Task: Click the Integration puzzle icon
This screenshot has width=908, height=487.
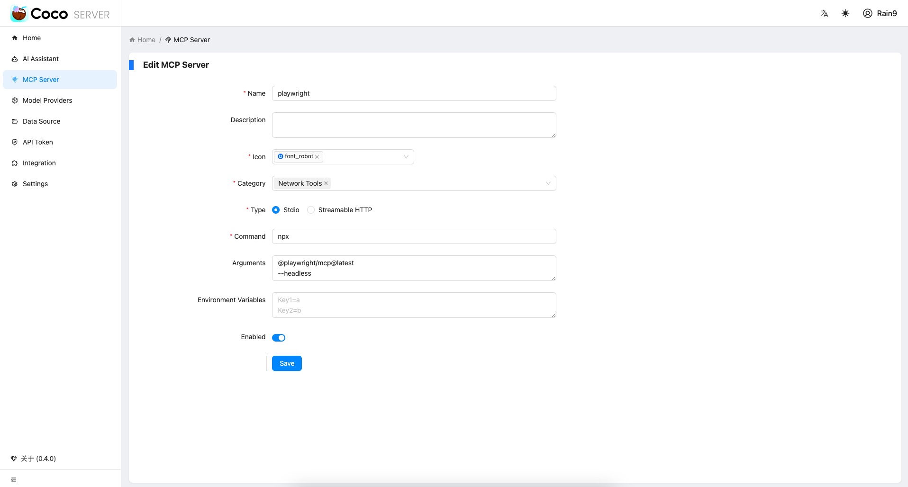Action: pos(15,163)
